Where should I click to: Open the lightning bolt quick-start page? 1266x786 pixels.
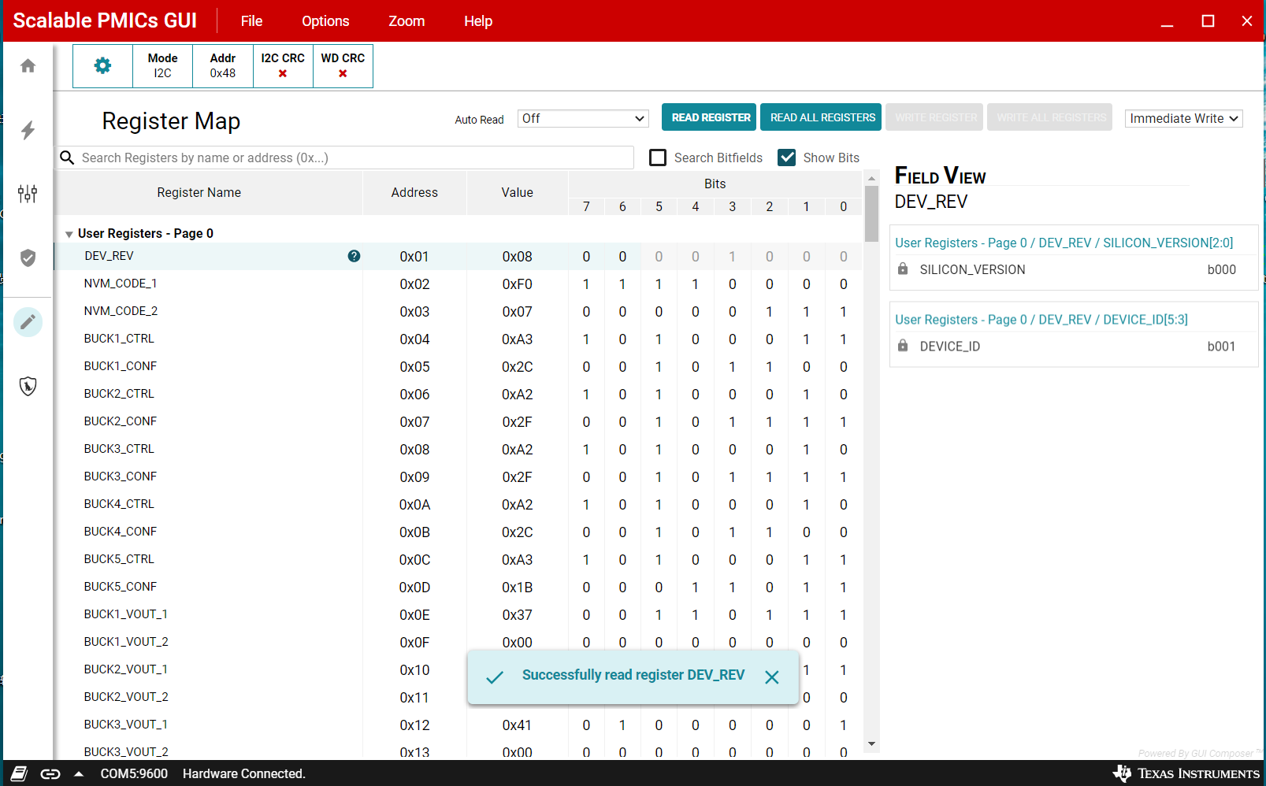pyautogui.click(x=28, y=130)
